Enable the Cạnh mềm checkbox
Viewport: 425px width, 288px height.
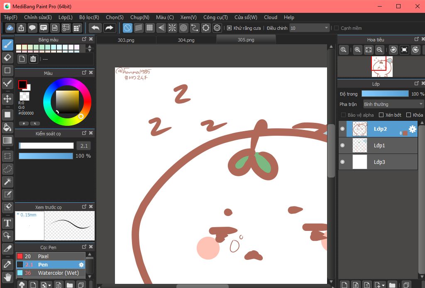pos(336,28)
